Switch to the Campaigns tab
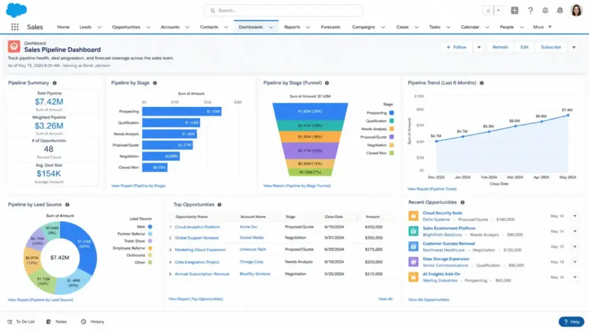This screenshot has height=331, width=589. pos(364,27)
